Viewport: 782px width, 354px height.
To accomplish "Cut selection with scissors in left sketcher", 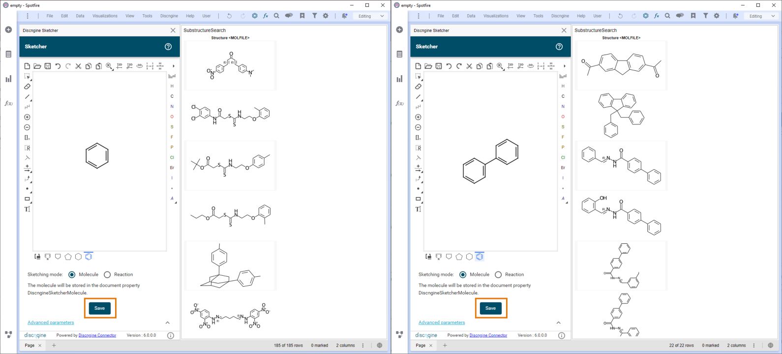I will (78, 66).
